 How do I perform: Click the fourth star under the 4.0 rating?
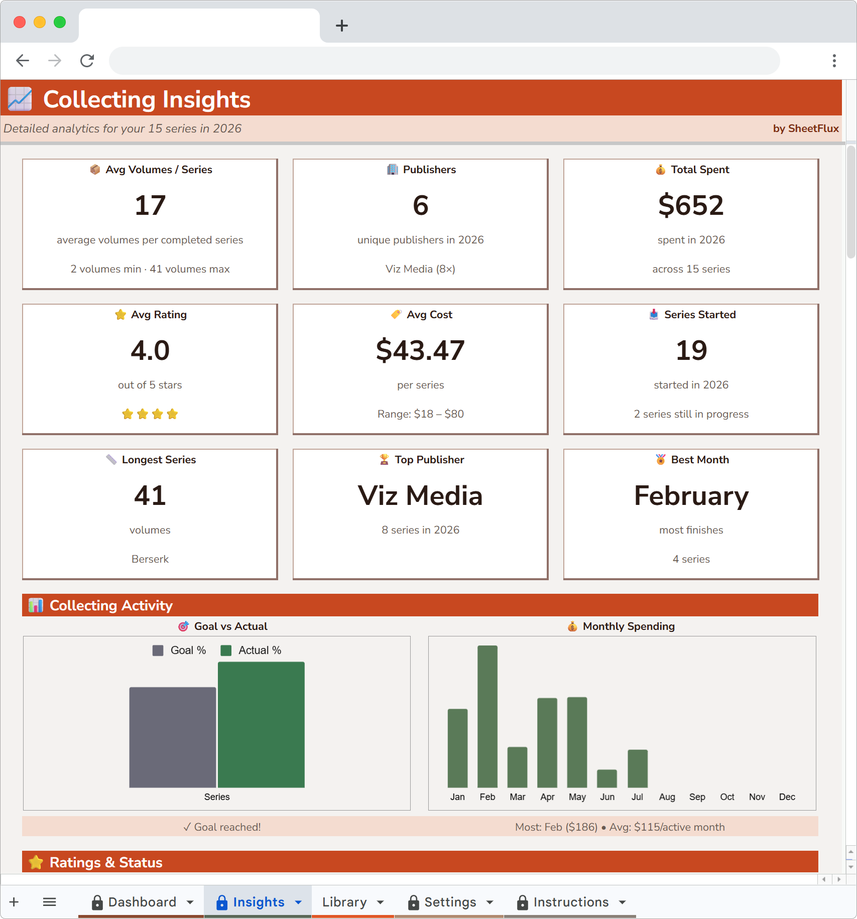173,414
